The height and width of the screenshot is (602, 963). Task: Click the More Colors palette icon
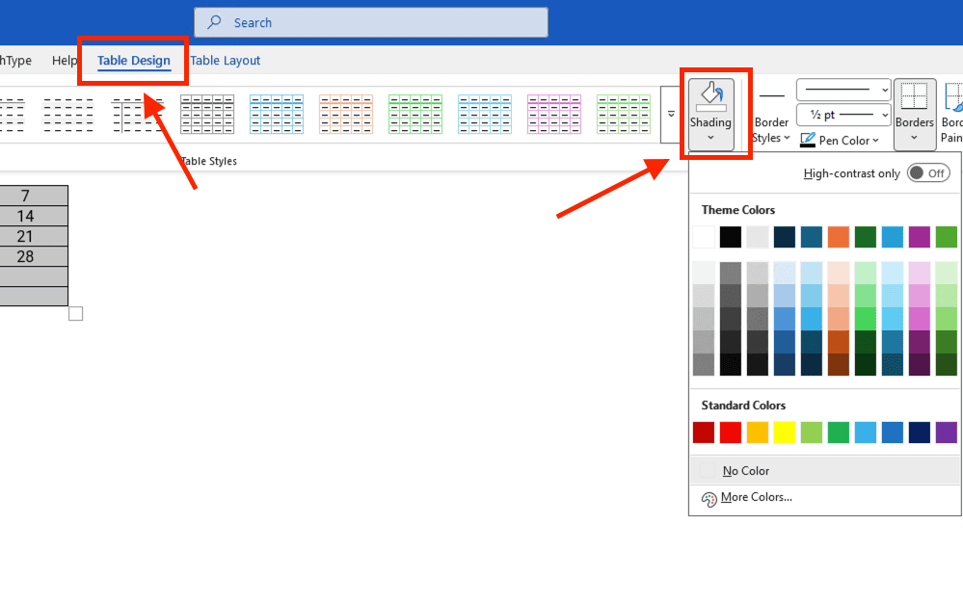point(709,499)
